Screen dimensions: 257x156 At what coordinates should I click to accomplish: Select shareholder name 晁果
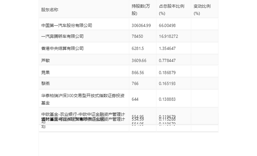46,72
